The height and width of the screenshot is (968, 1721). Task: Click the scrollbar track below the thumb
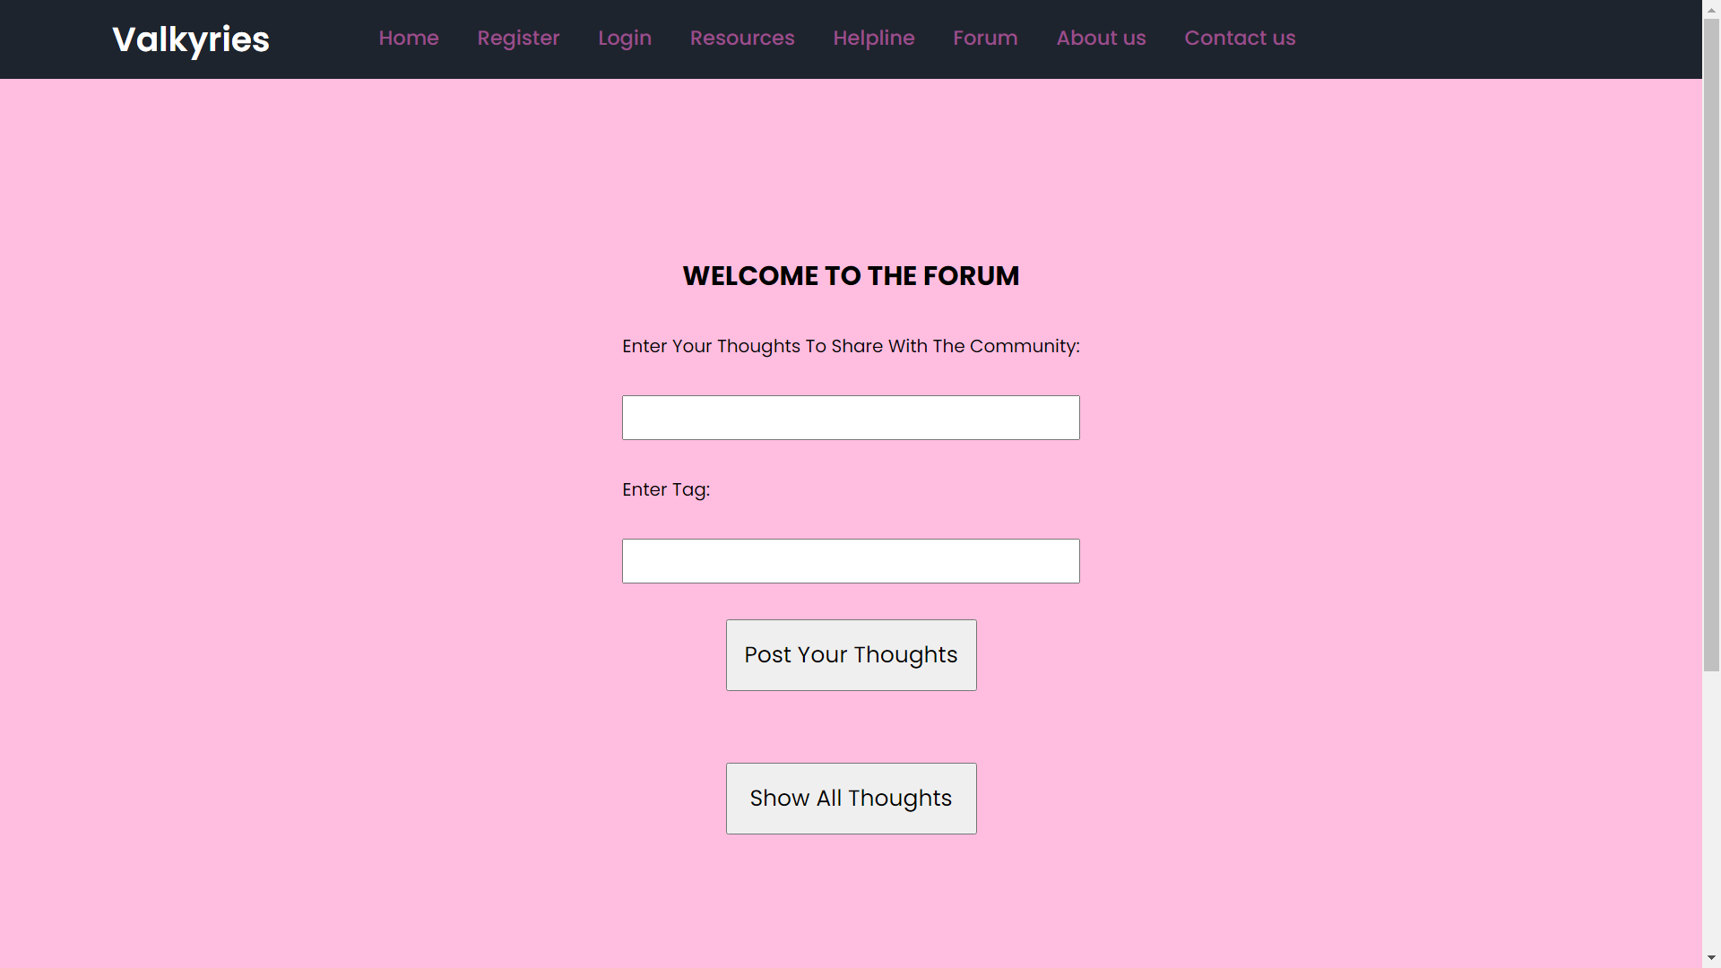(1711, 810)
